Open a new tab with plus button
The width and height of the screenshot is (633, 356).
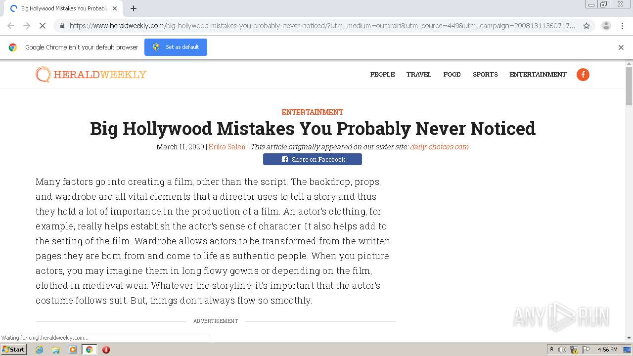coord(134,8)
